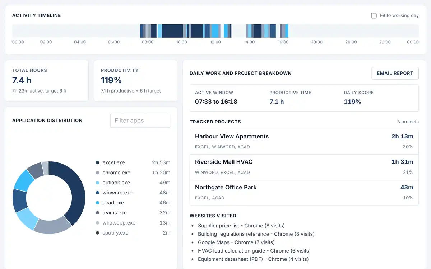431x269 pixels.
Task: Click the 43m Northgate Office Park time value
Action: coord(407,187)
